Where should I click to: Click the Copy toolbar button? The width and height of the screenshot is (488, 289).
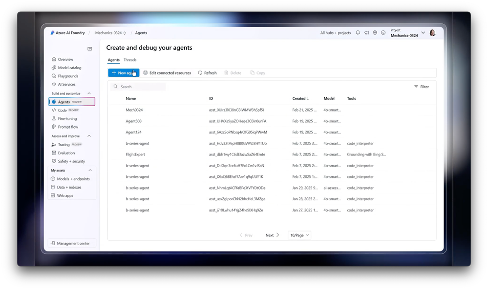[258, 73]
